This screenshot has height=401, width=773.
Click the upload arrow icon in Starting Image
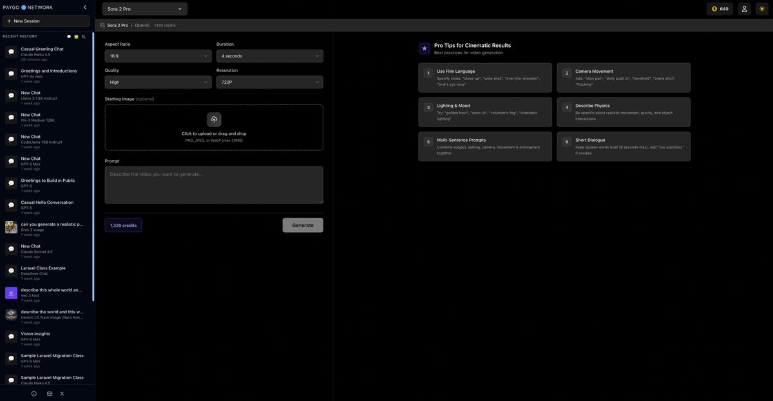pos(214,119)
